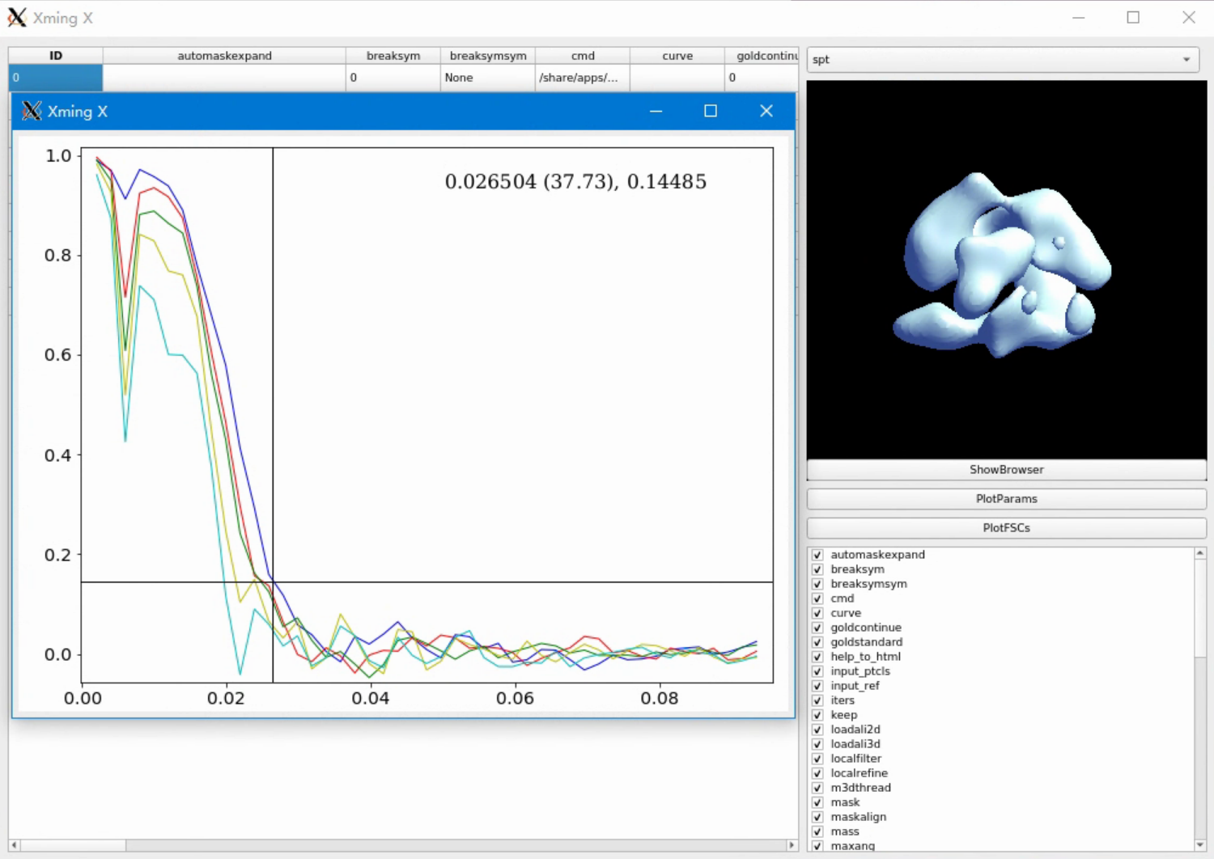Screen dimensions: 1214x859
Task: Toggle the maskalign checkbox
Action: tap(817, 817)
